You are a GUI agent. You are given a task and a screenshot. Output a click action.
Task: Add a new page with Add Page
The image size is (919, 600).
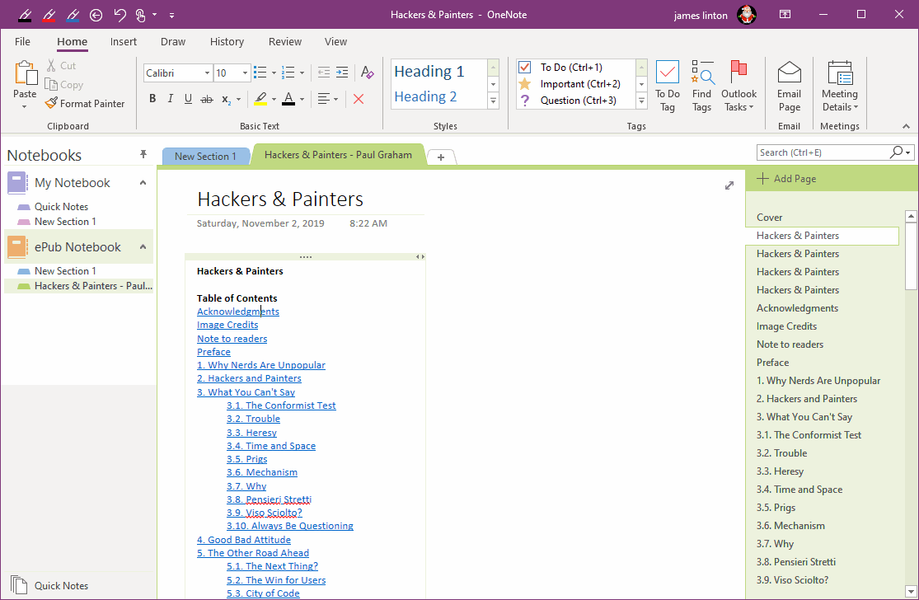(x=796, y=178)
